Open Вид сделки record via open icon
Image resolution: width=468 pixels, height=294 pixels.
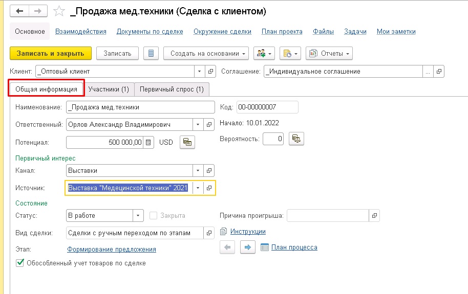pyautogui.click(x=209, y=233)
